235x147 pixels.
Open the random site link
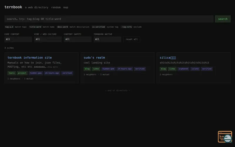[56, 7]
